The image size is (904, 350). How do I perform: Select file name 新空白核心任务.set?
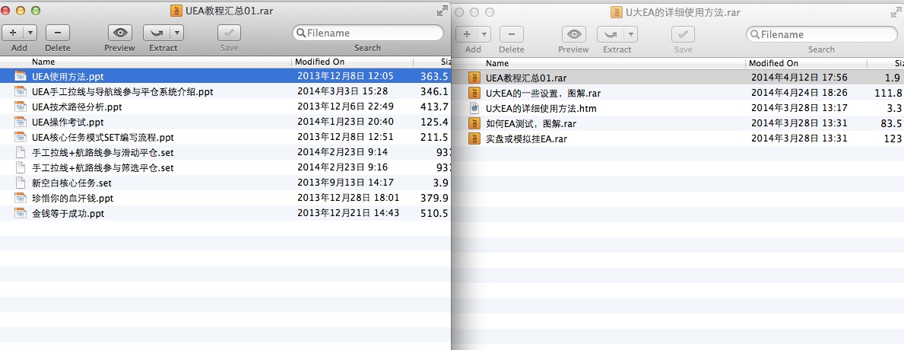[x=71, y=183]
